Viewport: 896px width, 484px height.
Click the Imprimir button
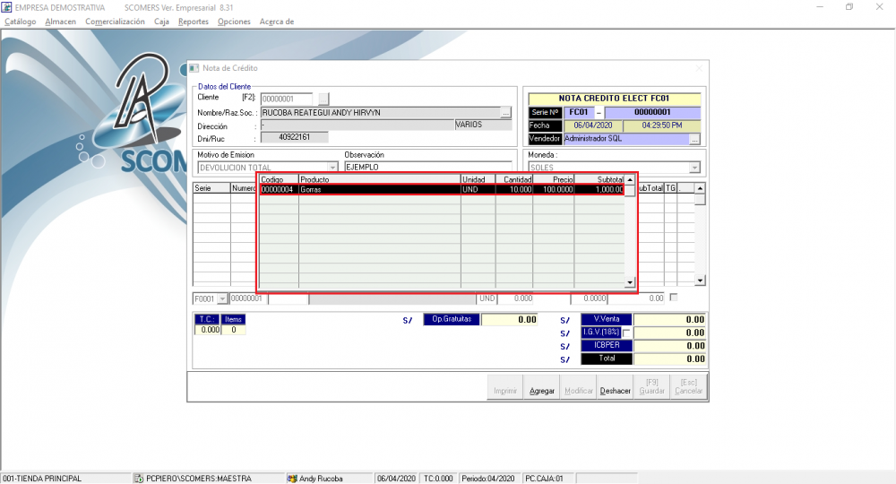click(x=505, y=387)
